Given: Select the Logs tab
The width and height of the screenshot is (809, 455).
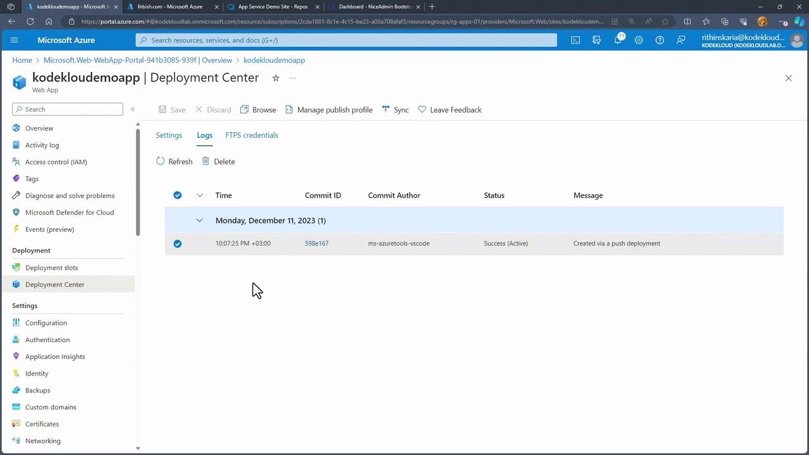Looking at the screenshot, I should [204, 135].
